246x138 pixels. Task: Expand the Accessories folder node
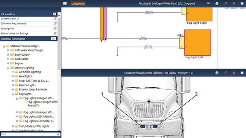point(8,59)
